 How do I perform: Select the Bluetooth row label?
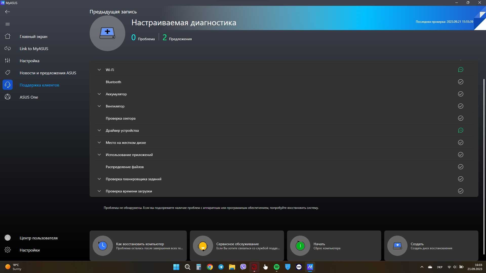[113, 82]
